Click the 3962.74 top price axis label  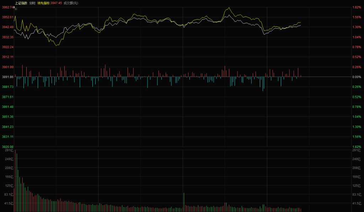(x=7, y=7)
